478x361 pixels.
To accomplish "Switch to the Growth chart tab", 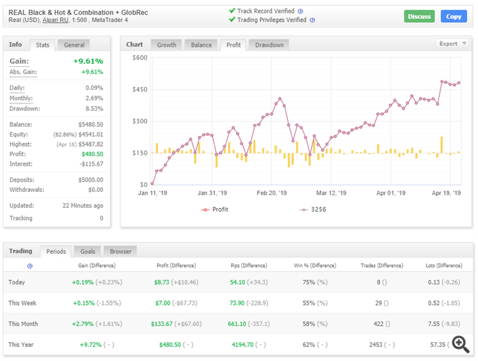I will pyautogui.click(x=166, y=45).
